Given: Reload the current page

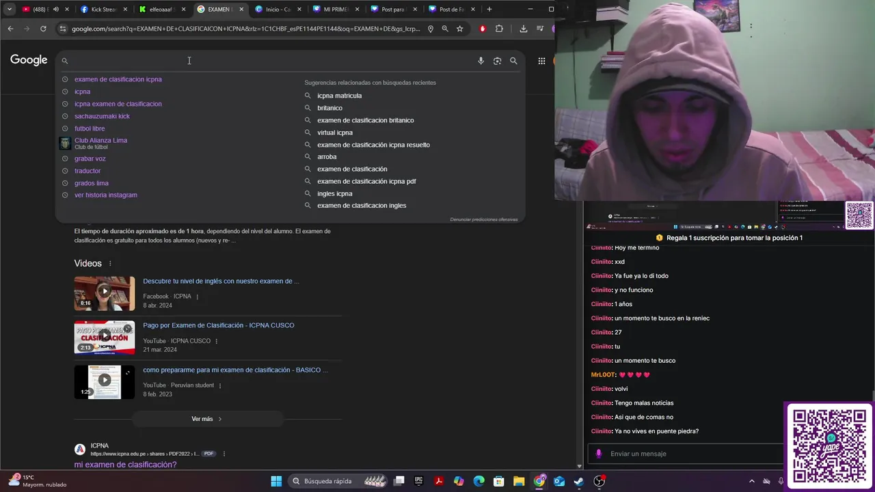Looking at the screenshot, I should [x=43, y=29].
